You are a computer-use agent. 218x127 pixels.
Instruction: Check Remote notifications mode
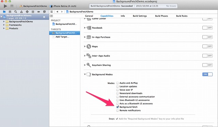pyautogui.click(x=118, y=110)
